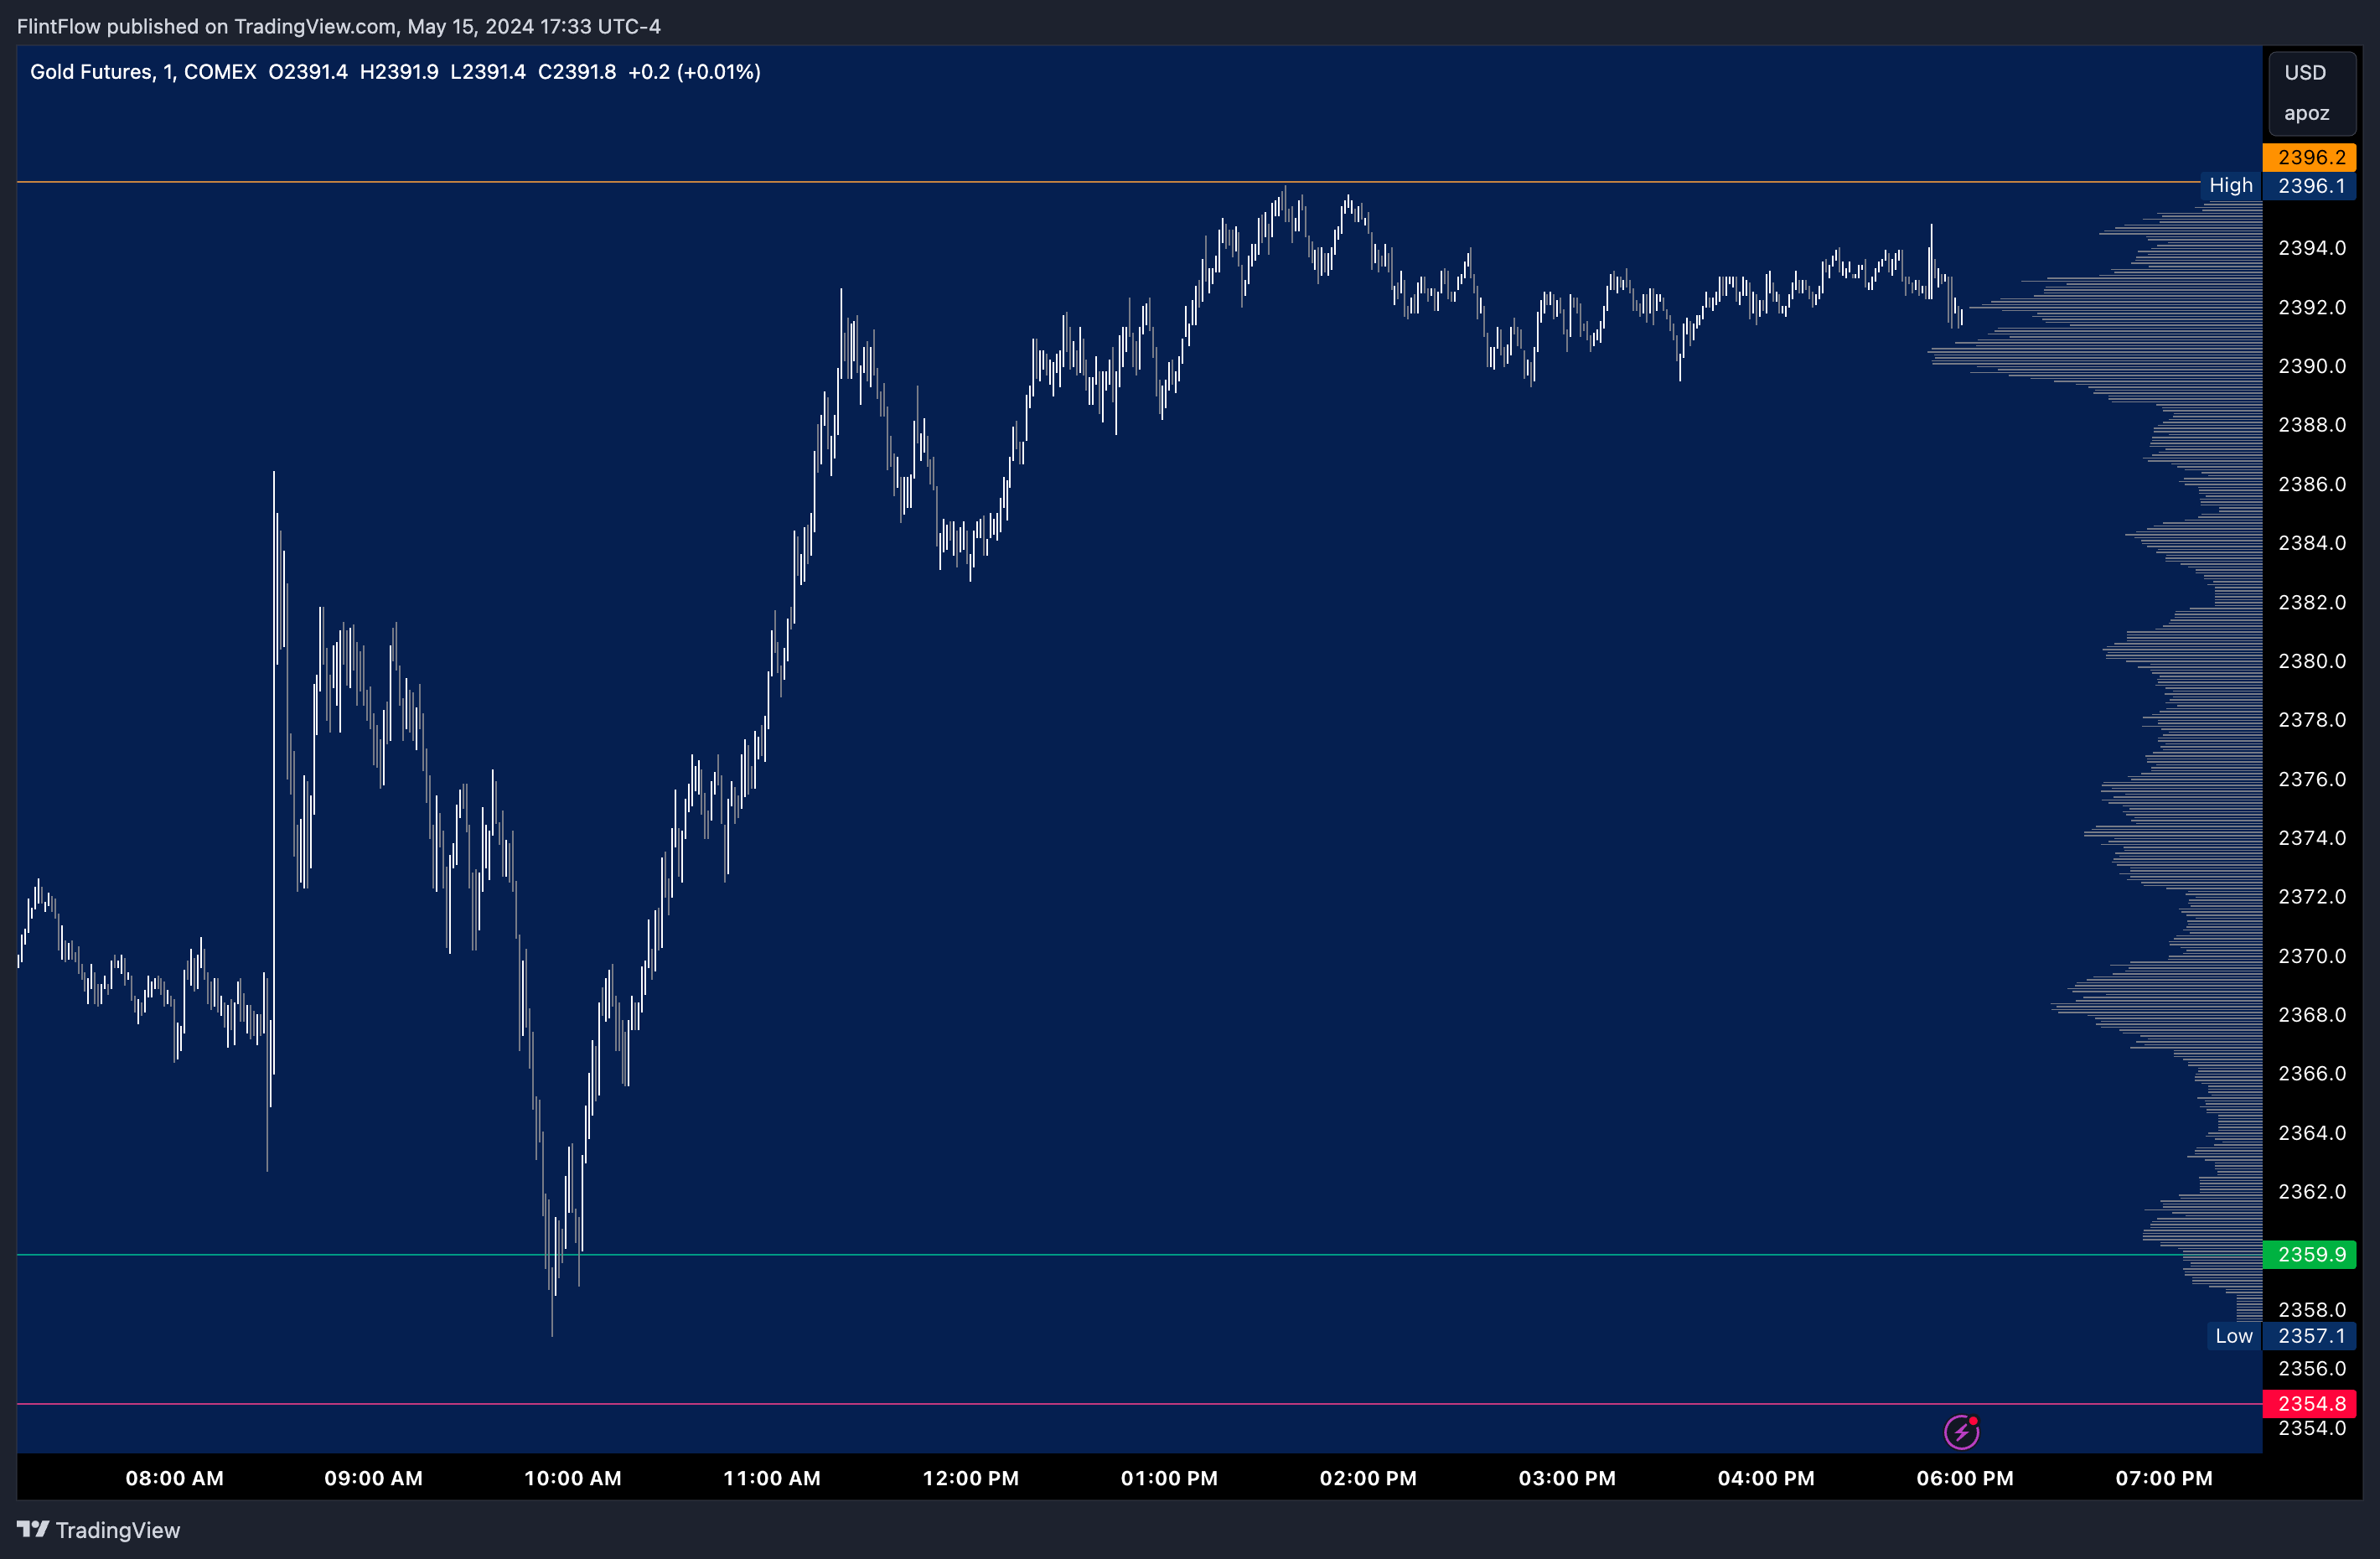Click the green 2359.9 price tag
2380x1559 pixels.
click(x=2310, y=1254)
